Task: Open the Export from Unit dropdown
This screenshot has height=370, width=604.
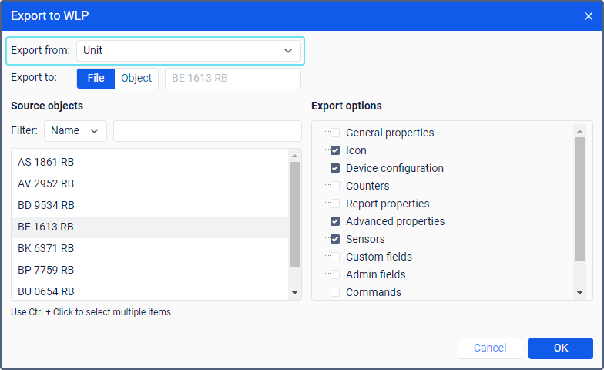Action: (188, 51)
